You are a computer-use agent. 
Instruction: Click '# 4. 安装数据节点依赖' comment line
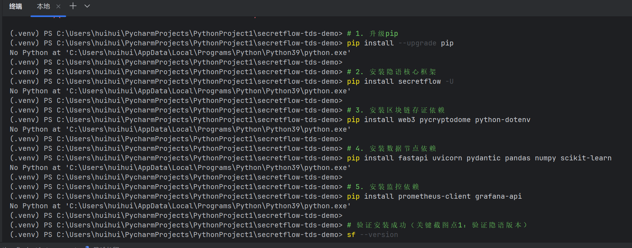[391, 148]
